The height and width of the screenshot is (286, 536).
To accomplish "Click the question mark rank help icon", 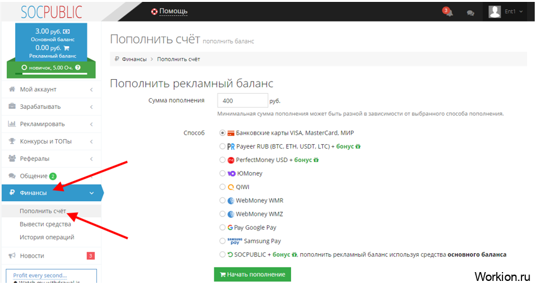I will pyautogui.click(x=78, y=67).
